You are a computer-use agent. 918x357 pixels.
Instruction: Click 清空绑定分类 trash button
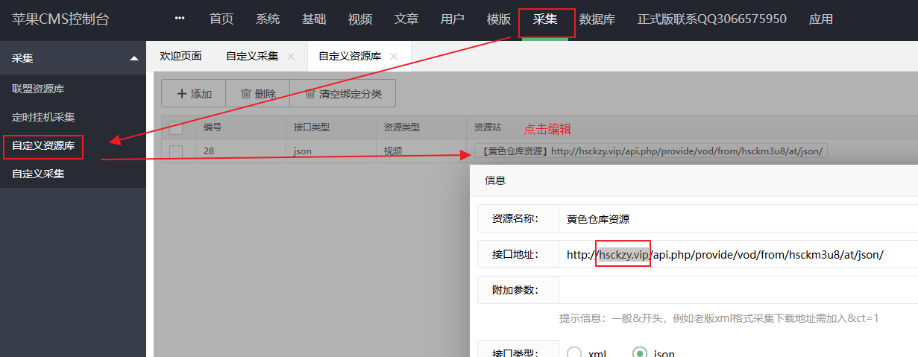(x=342, y=94)
